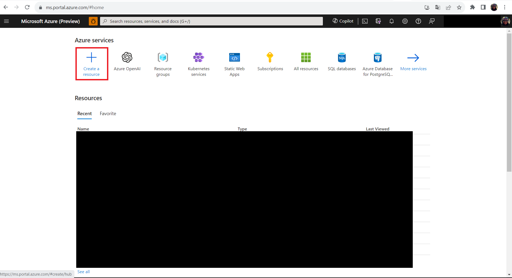Open Azure OpenAI service

click(x=127, y=62)
